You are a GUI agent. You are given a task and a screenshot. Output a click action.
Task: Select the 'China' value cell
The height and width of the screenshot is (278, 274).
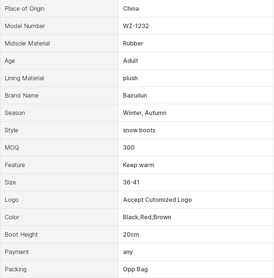coord(131,9)
